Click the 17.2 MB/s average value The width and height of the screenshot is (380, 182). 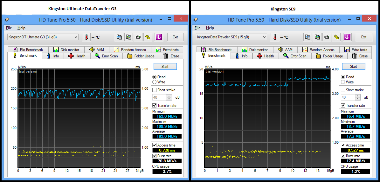point(356,136)
